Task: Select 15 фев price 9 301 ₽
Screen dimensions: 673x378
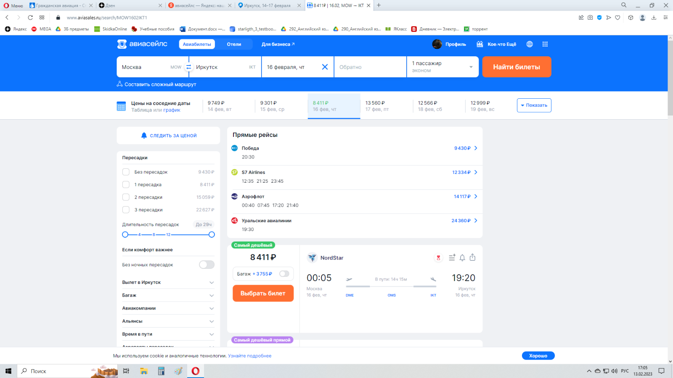Action: pos(281,106)
